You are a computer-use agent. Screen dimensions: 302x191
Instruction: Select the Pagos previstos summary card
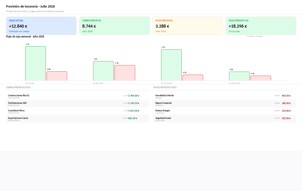pyautogui.click(x=188, y=26)
